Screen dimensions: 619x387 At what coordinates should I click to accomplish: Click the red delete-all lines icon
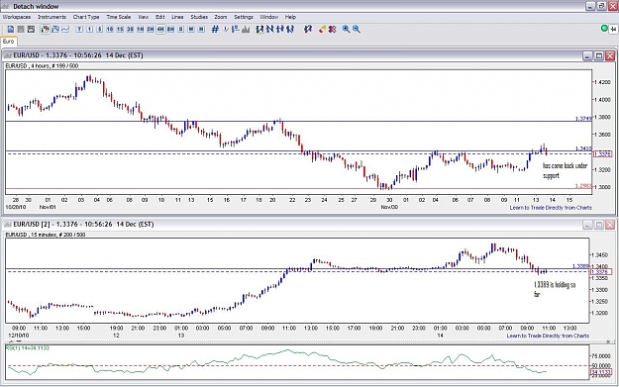[333, 29]
